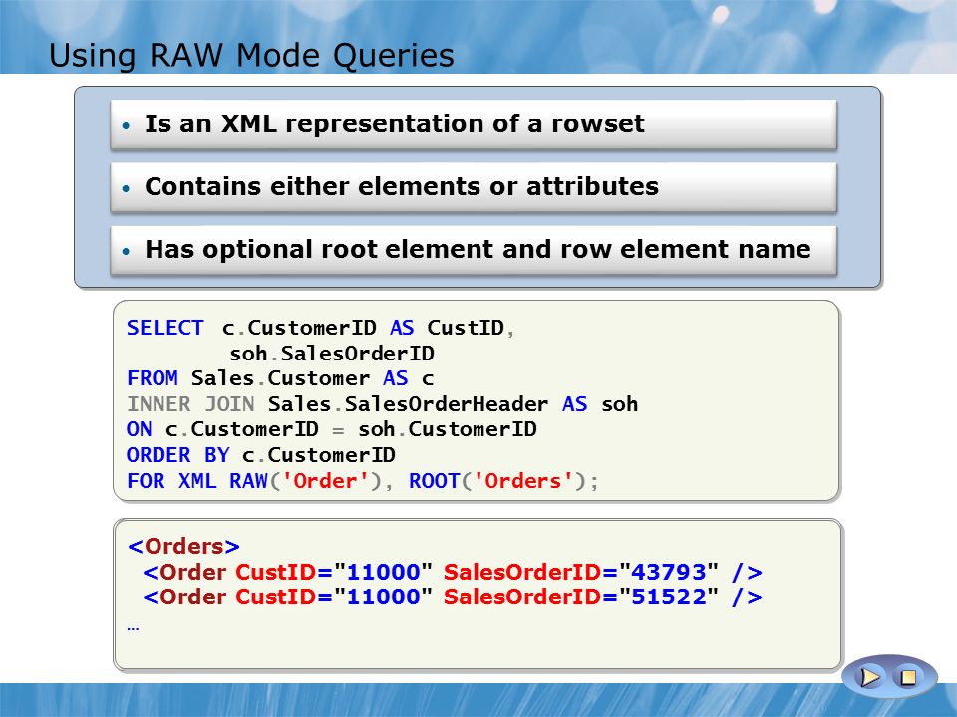Click the 'SELECT c.CustomerID AS CustID,' line

point(320,328)
